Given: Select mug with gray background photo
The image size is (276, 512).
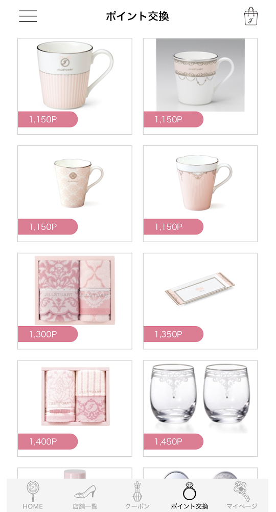Looking at the screenshot, I should tap(200, 75).
